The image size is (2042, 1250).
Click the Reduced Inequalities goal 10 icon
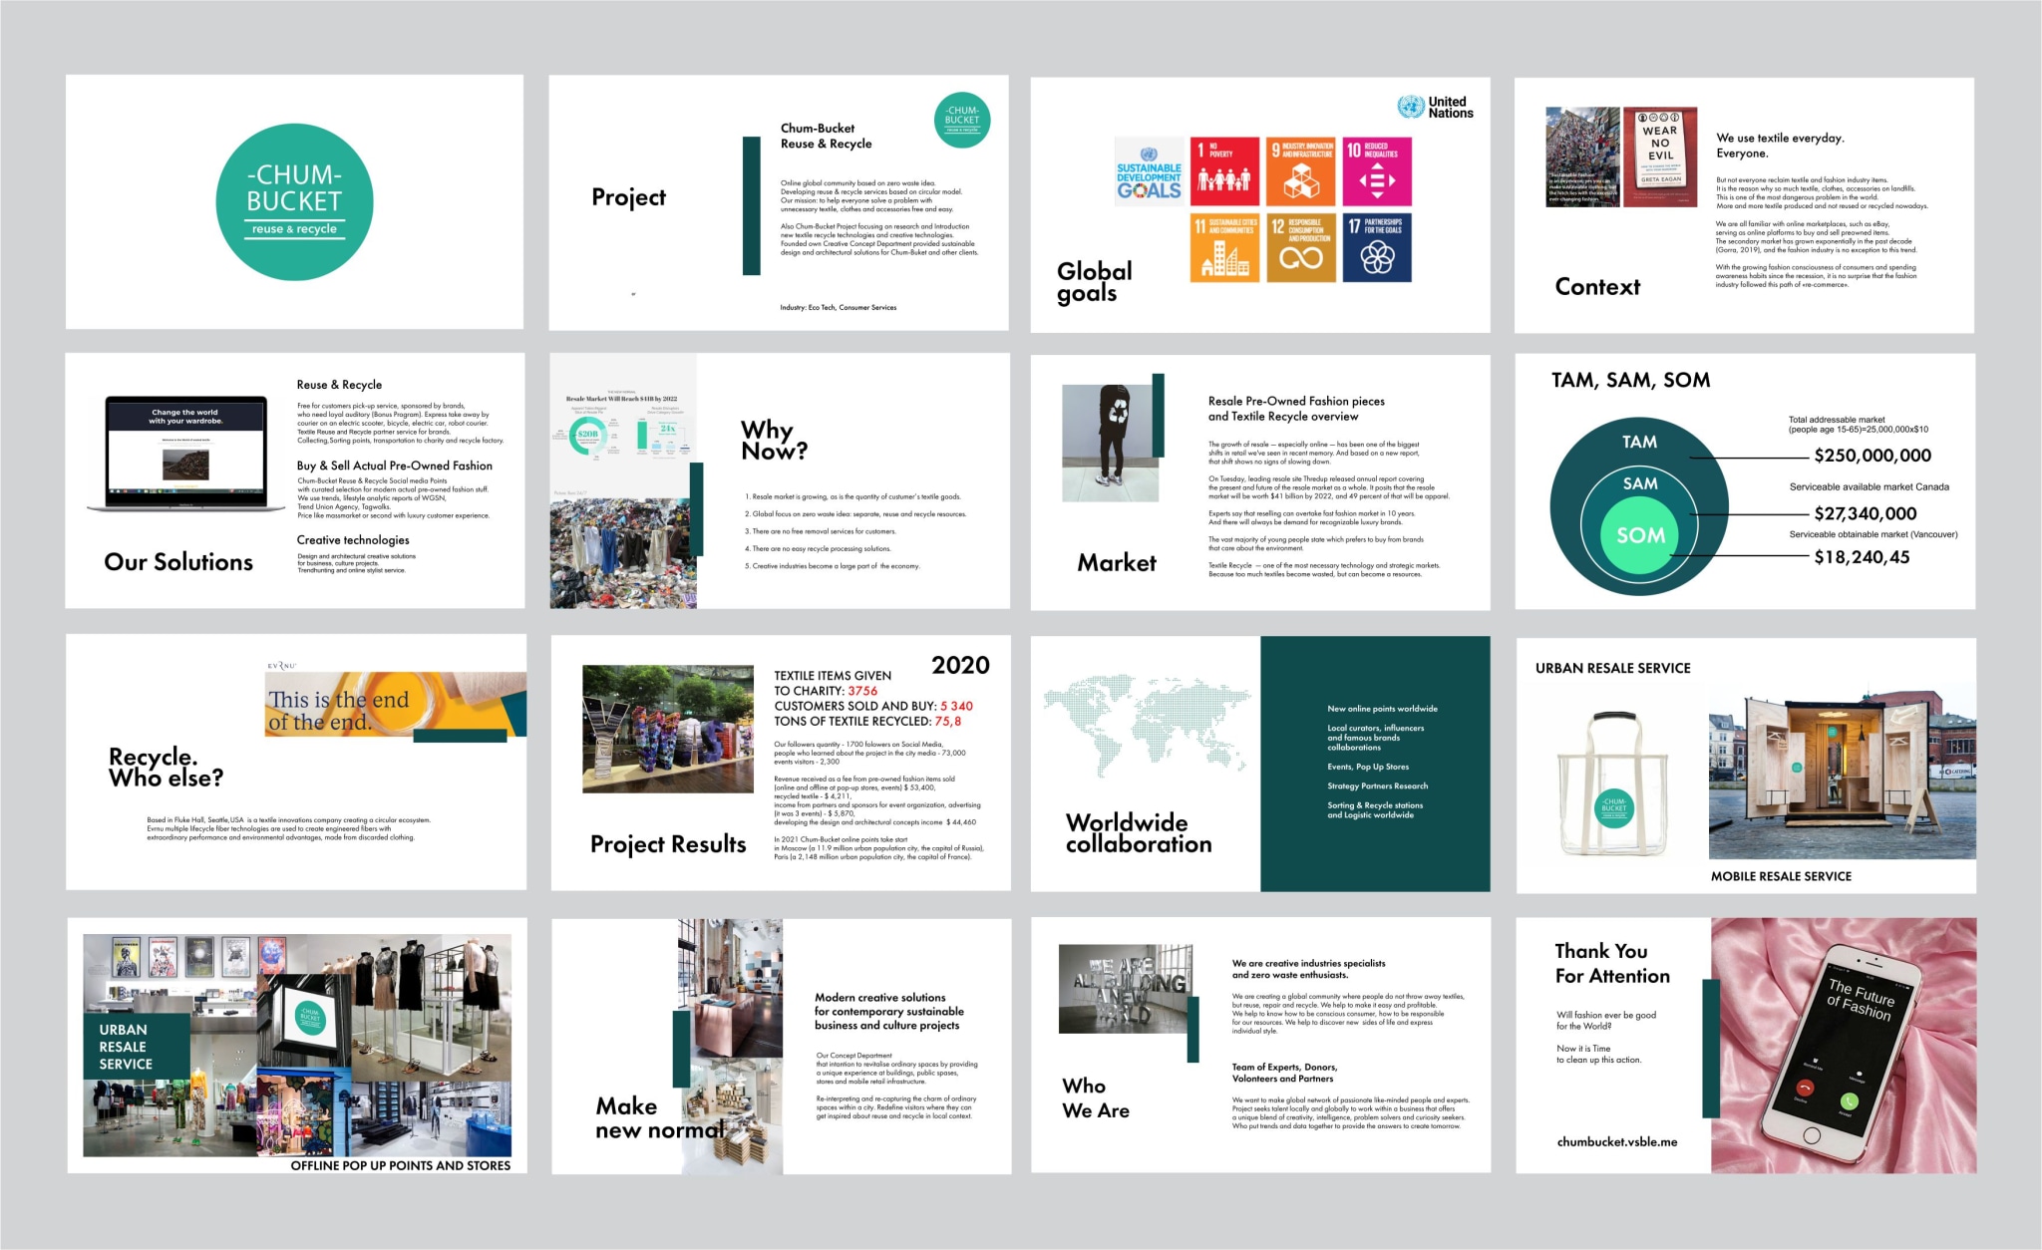pyautogui.click(x=1377, y=171)
